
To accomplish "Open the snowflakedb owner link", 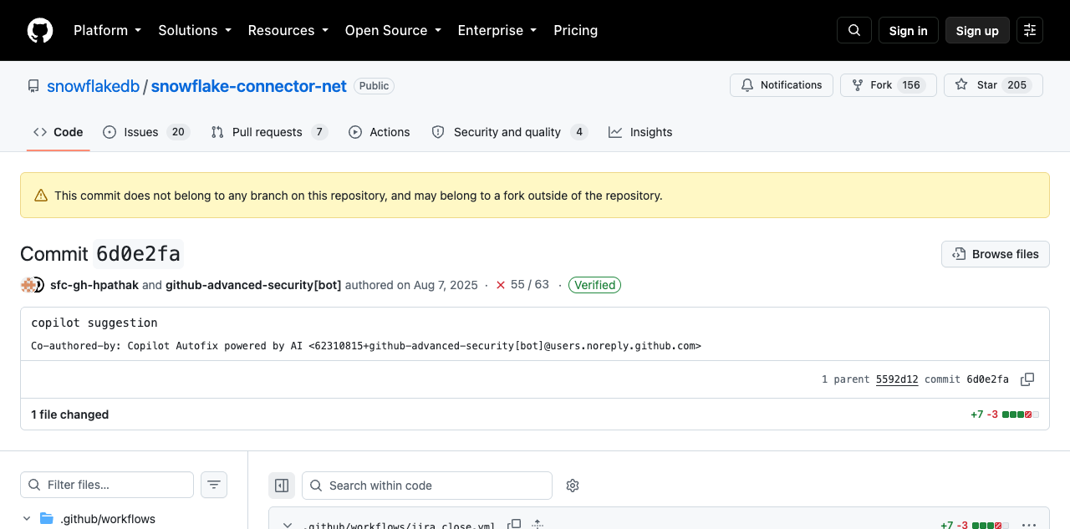I will 93,86.
